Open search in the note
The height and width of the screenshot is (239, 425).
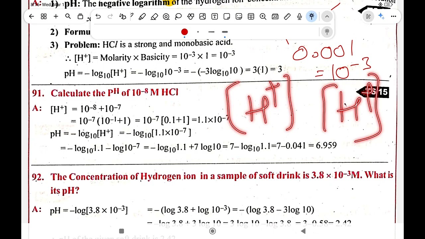click(x=68, y=16)
